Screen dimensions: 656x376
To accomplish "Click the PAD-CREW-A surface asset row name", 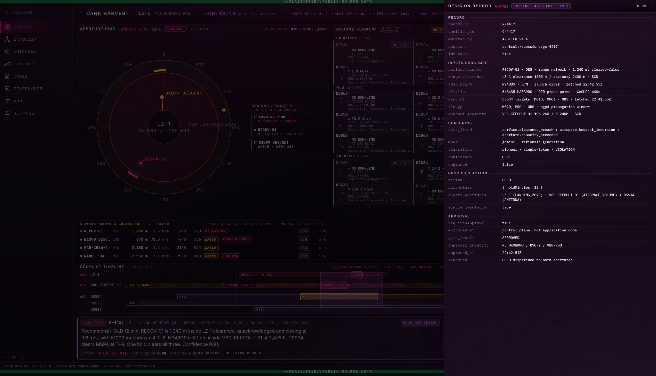I will pos(96,248).
